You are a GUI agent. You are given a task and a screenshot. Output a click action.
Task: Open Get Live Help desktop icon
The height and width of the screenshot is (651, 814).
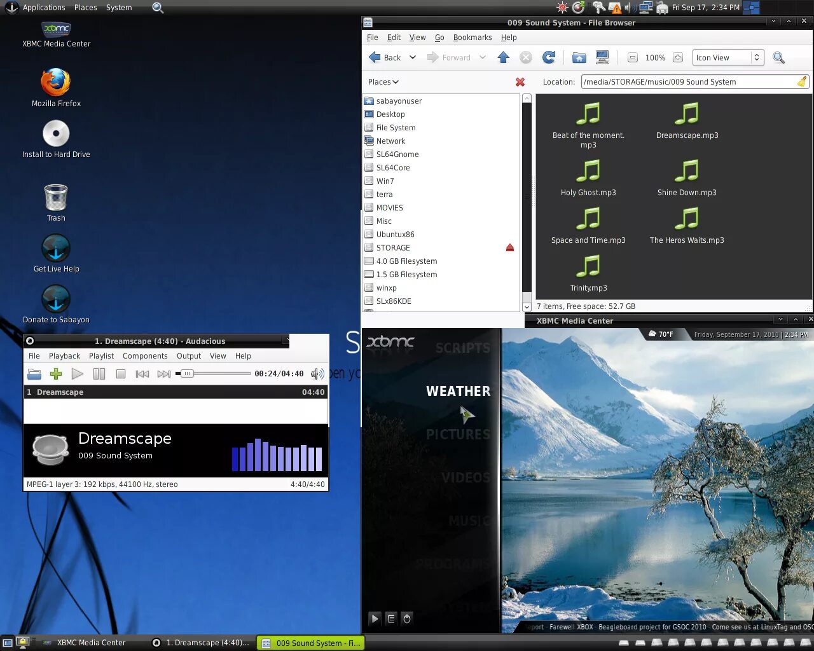(x=56, y=254)
